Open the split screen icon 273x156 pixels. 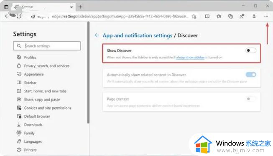[x=207, y=16]
